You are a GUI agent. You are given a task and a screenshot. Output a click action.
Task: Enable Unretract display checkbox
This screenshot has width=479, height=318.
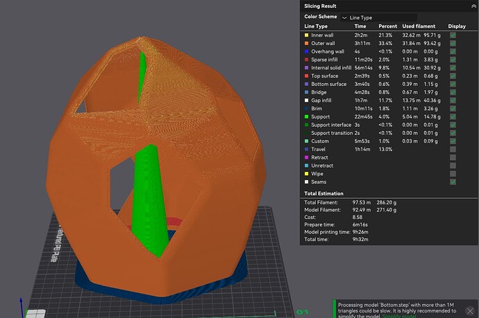pos(453,166)
